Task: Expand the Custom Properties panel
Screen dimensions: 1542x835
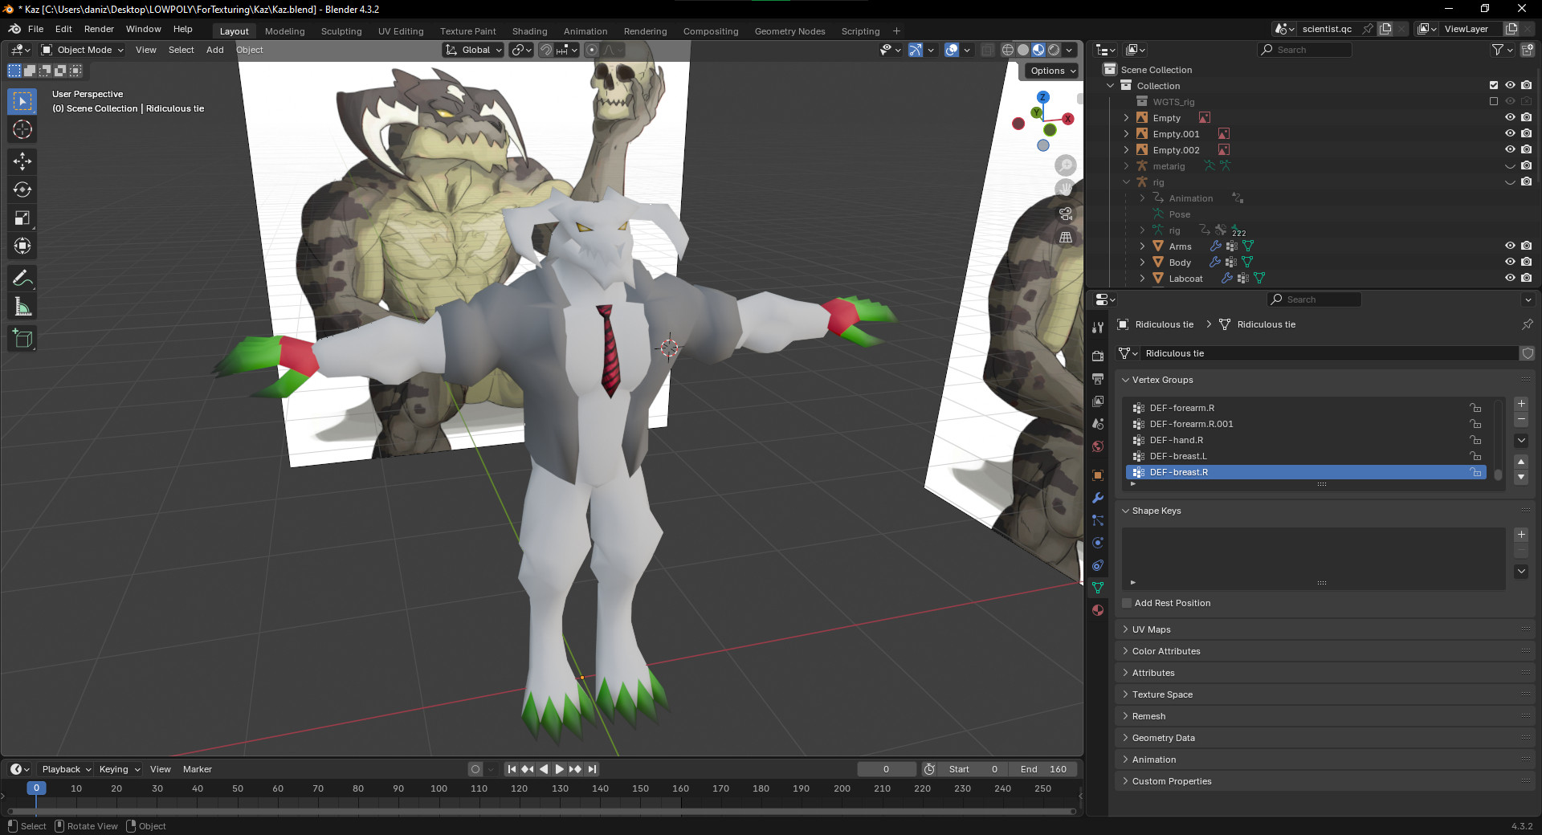Action: (1171, 781)
